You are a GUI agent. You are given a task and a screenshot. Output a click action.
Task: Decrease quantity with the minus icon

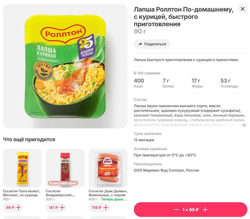point(176,210)
